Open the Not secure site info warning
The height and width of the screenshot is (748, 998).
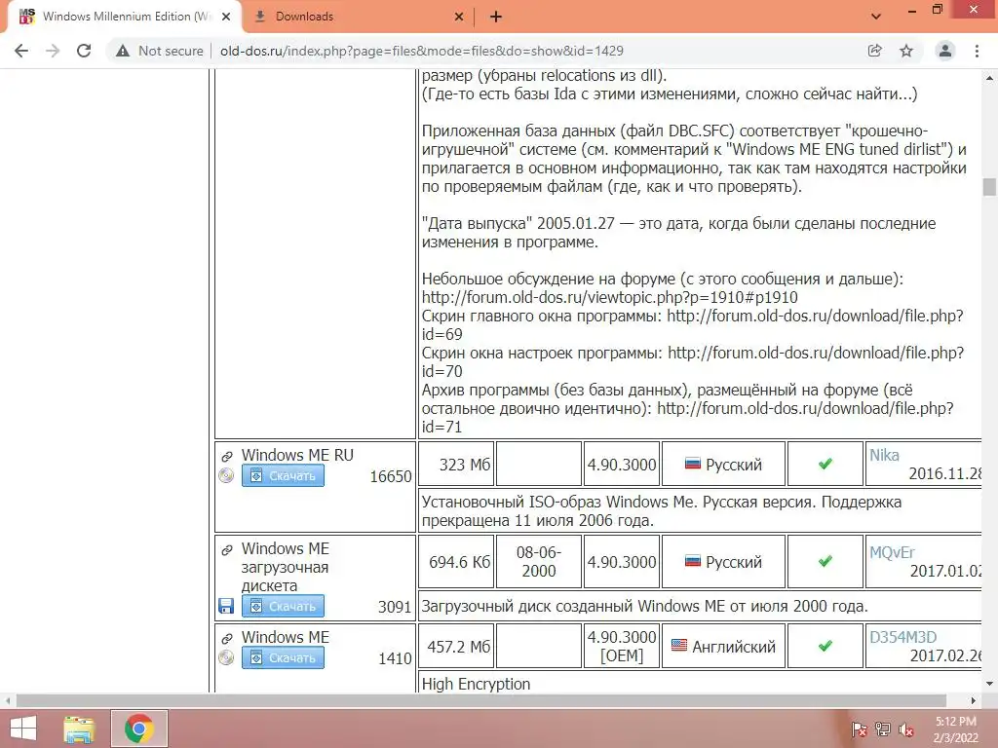pyautogui.click(x=160, y=51)
